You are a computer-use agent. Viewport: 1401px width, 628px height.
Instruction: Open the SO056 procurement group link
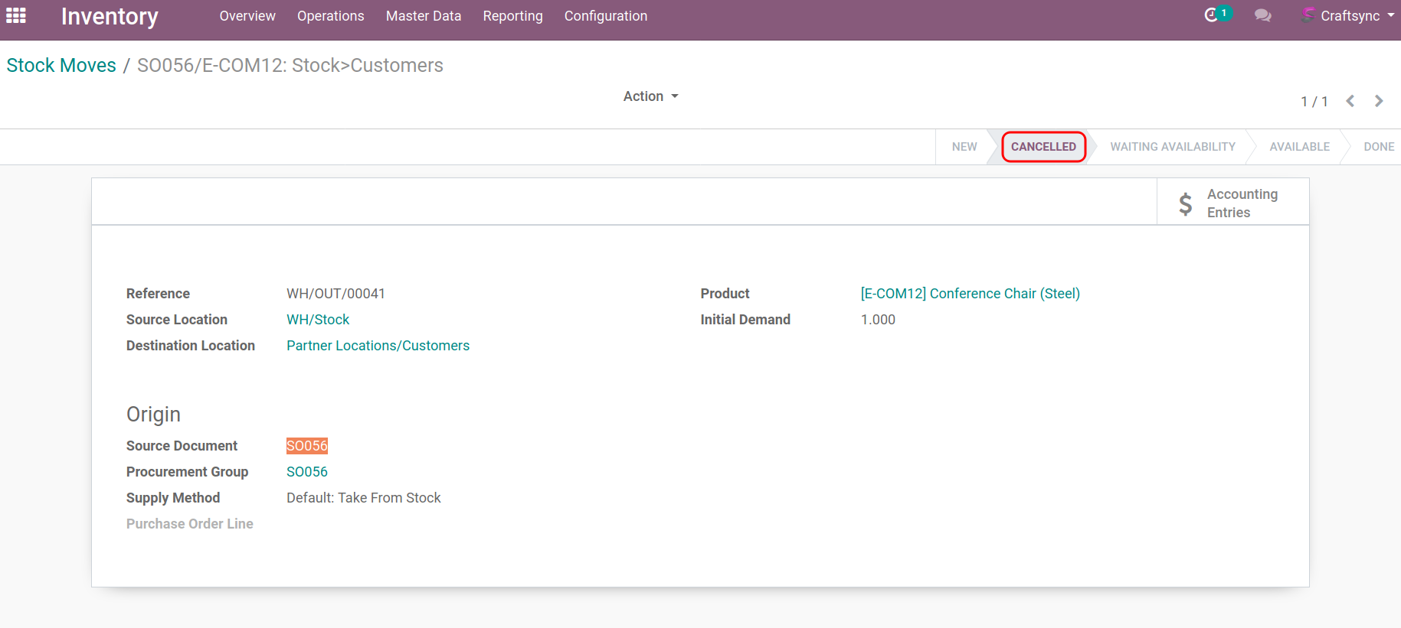(x=306, y=472)
